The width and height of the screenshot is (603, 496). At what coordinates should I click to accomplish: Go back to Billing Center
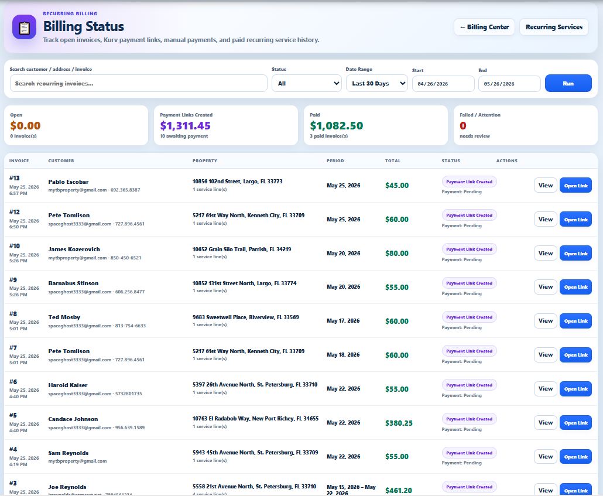(484, 27)
